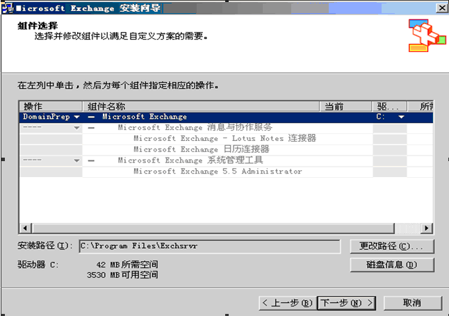Click the 操作 column header
Image resolution: width=449 pixels, height=316 pixels.
pyautogui.click(x=51, y=106)
